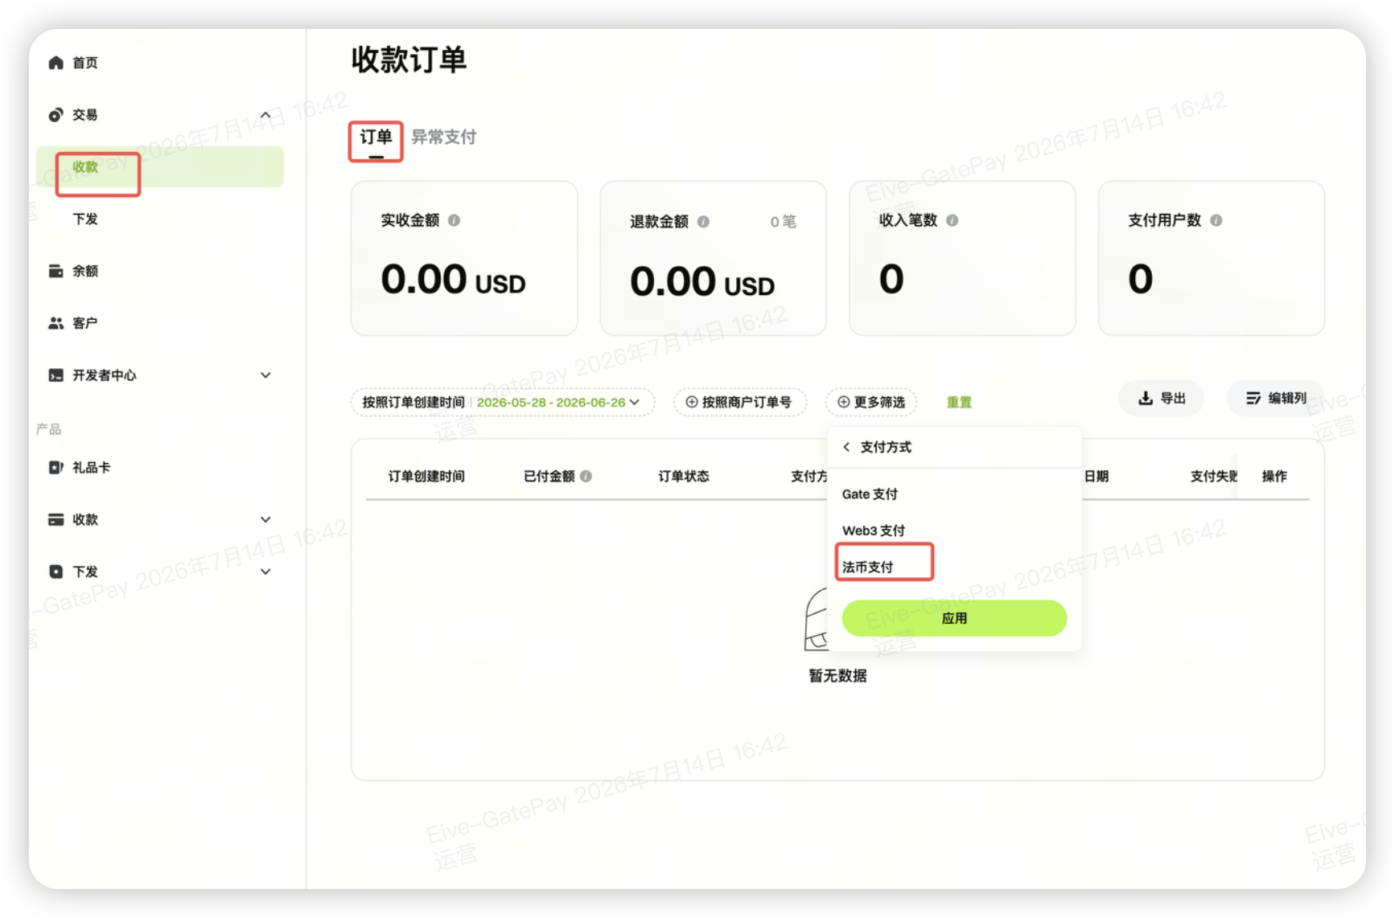This screenshot has width=1395, height=918.
Task: Click the 重置 reset link
Action: click(x=959, y=402)
